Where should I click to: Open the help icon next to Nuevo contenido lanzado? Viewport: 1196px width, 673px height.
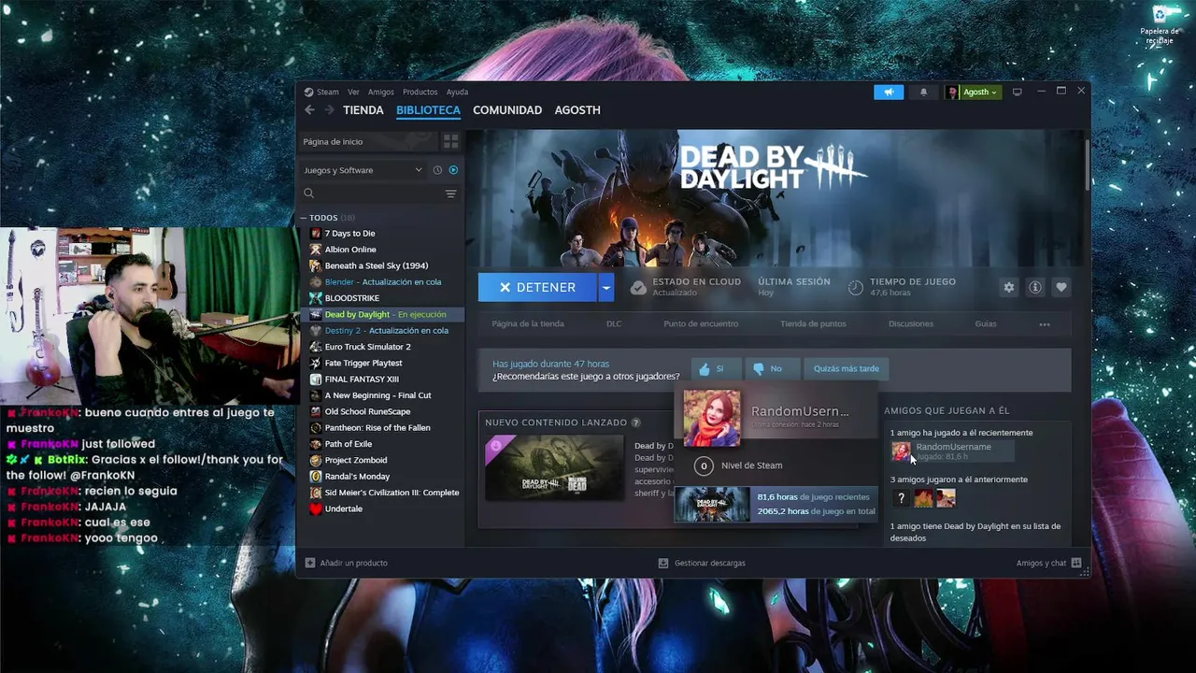636,422
